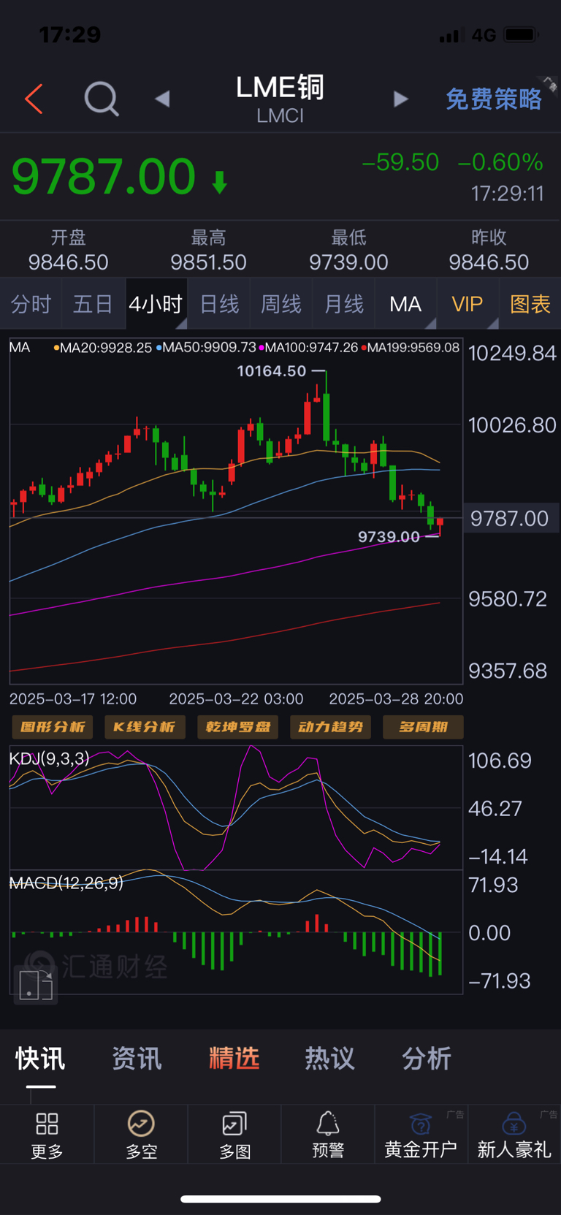Viewport: 561px width, 1215px height.
Task: Tap the 昨收 9846.50 value
Action: [x=489, y=262]
